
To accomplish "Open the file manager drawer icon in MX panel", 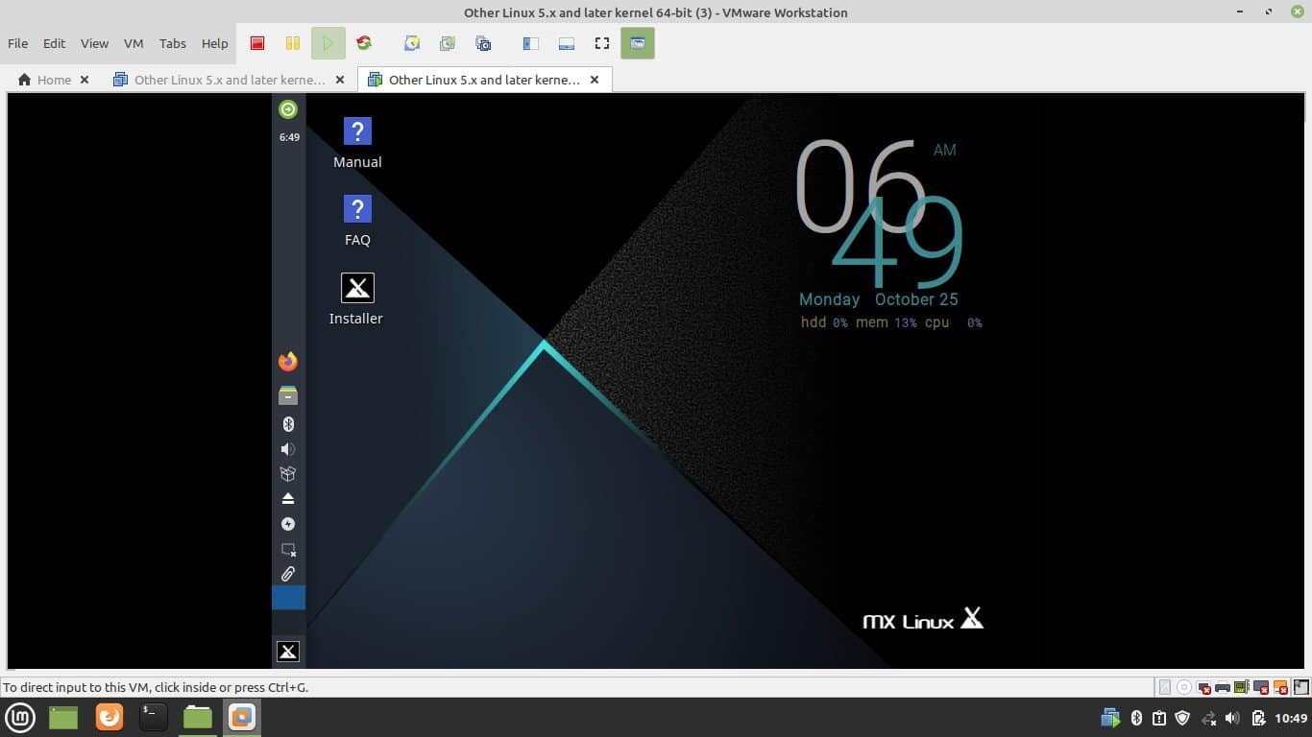I will (288, 394).
